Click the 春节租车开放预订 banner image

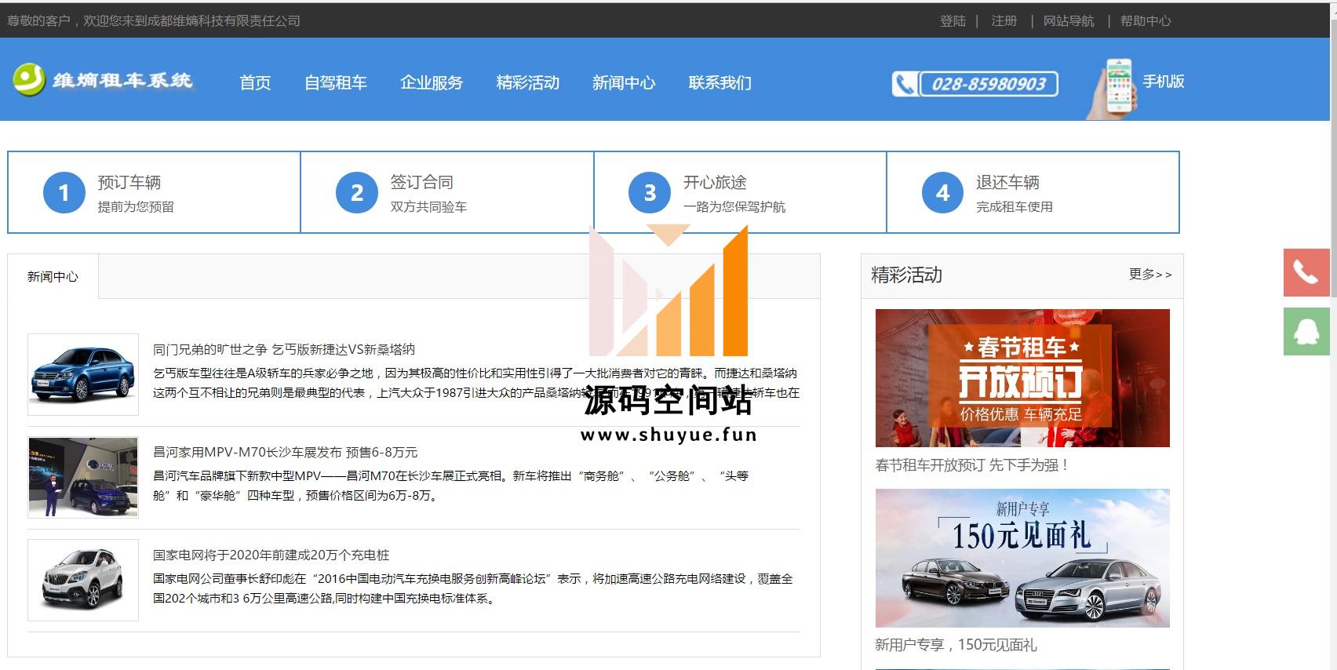tap(1022, 378)
